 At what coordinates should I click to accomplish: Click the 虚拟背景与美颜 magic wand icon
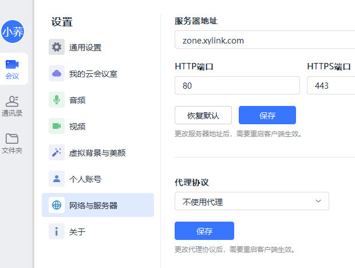[57, 152]
